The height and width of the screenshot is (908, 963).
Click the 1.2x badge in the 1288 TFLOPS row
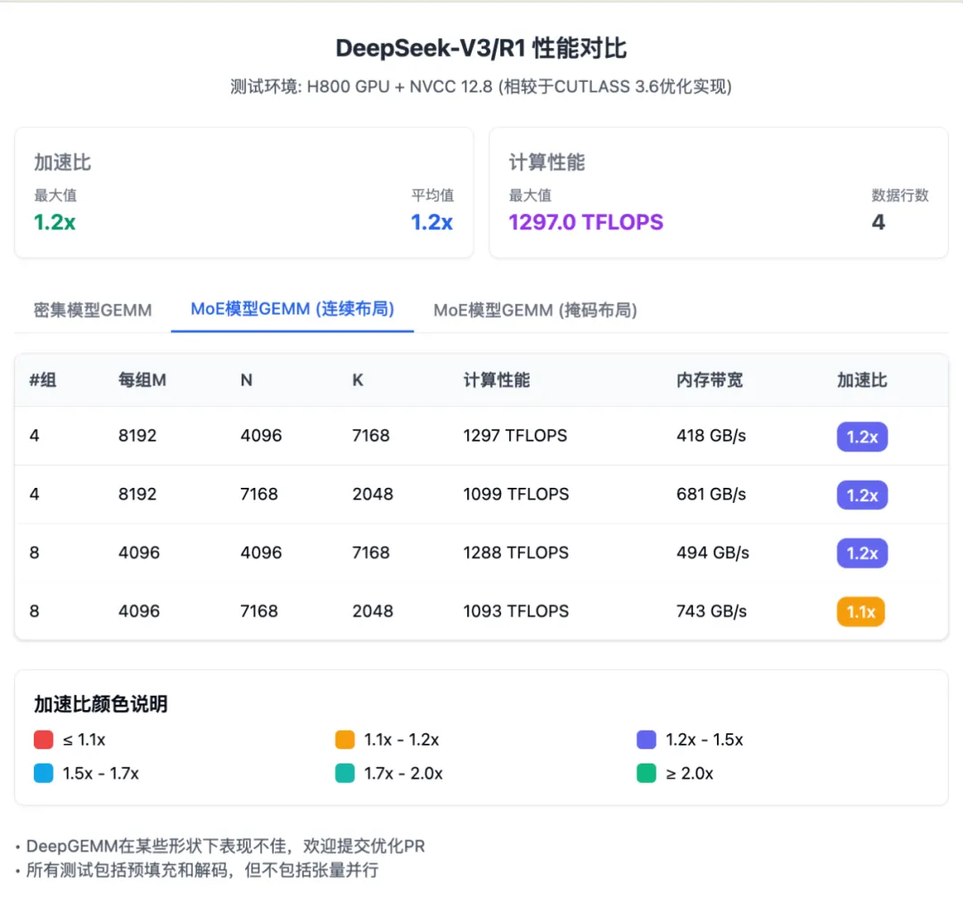coord(862,554)
